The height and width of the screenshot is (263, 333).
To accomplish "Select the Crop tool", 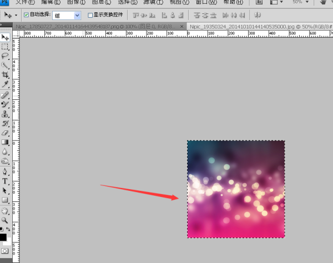I will pyautogui.click(x=5, y=75).
